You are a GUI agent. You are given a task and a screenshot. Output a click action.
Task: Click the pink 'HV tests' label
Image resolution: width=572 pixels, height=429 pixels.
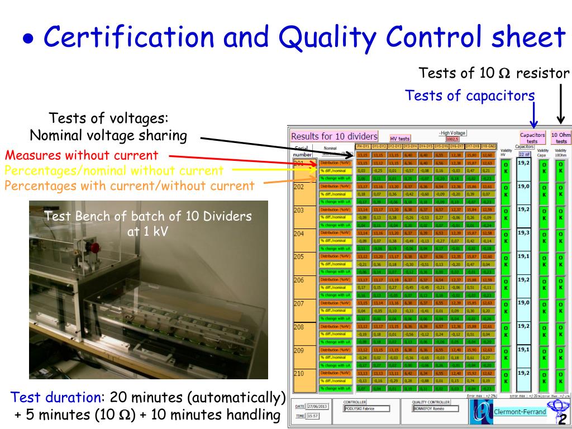pos(400,139)
